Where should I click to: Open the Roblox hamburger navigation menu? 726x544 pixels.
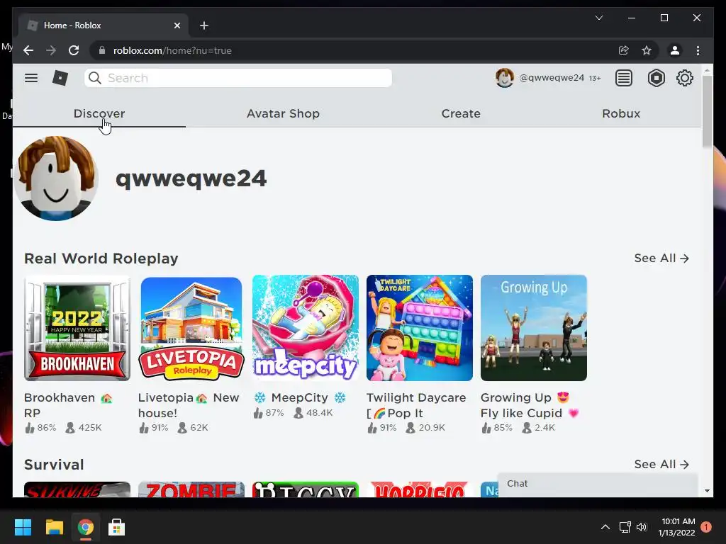pos(31,78)
